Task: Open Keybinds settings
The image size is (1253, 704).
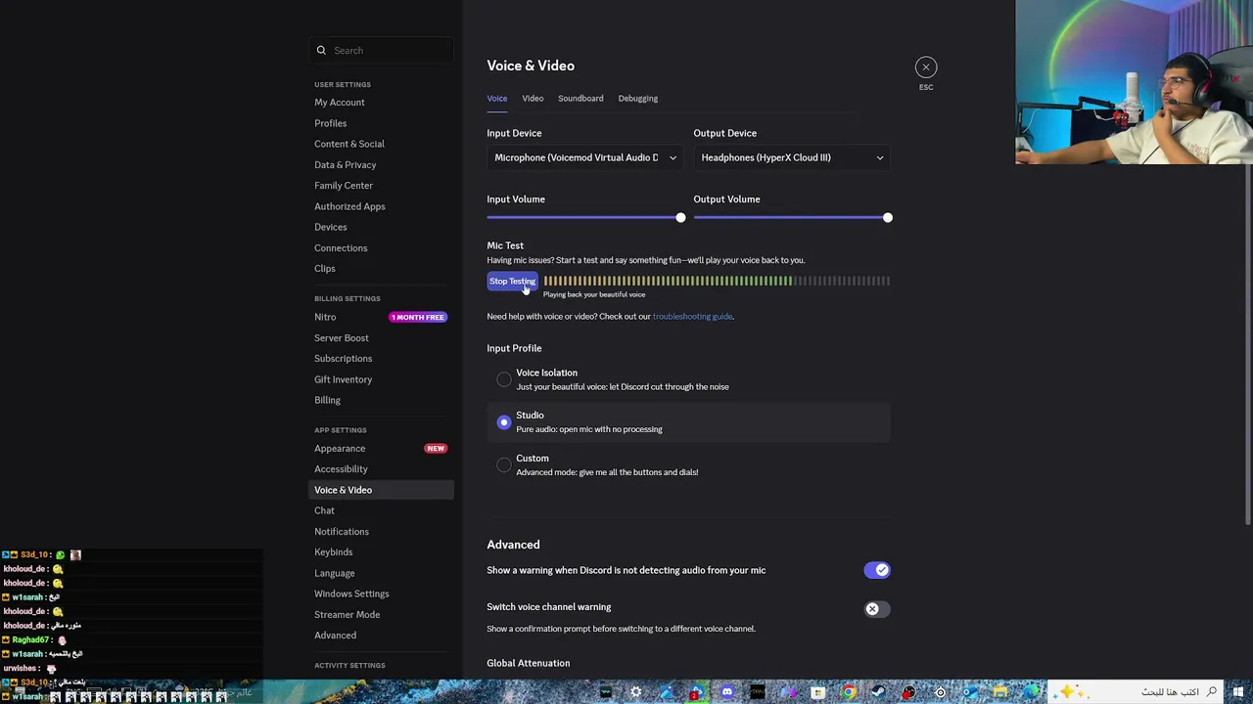Action: (x=334, y=552)
